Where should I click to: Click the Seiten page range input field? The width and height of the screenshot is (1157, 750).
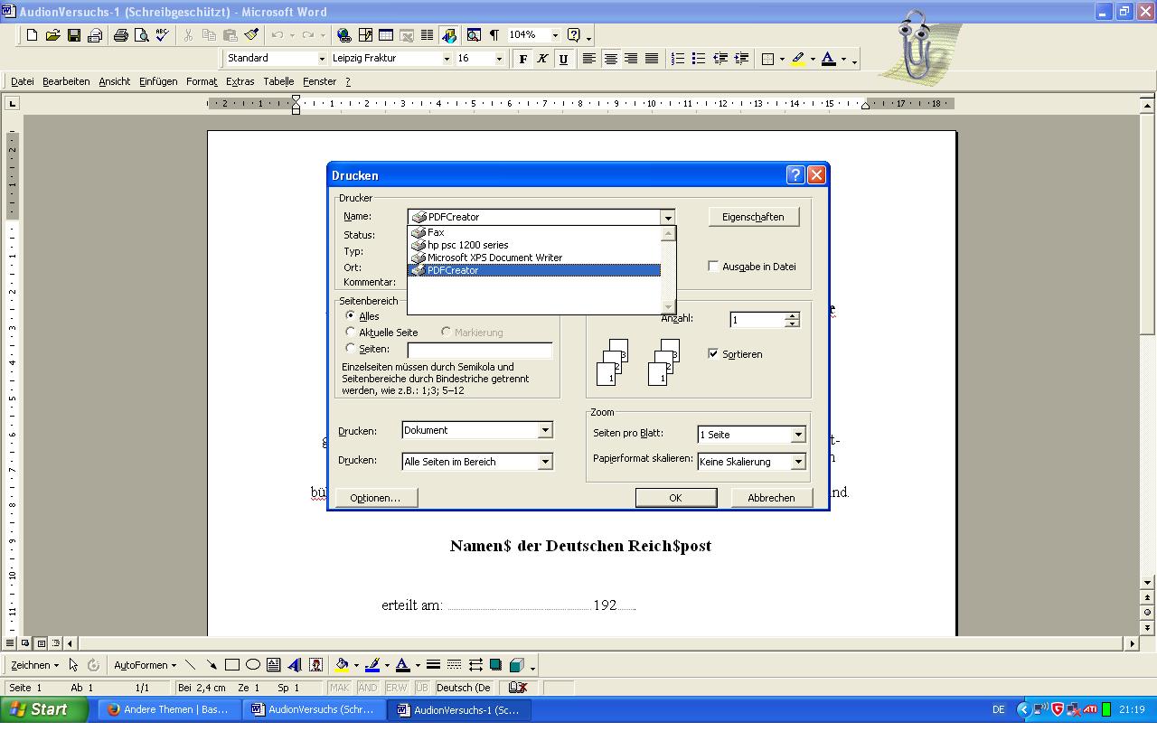479,350
